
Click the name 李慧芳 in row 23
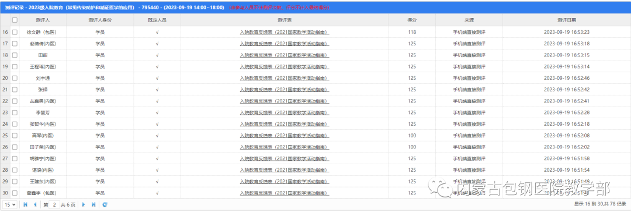tap(43, 112)
